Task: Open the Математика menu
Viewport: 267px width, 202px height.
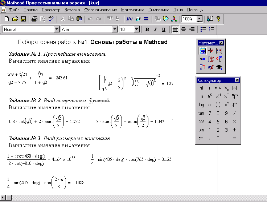Action: pos(133,10)
